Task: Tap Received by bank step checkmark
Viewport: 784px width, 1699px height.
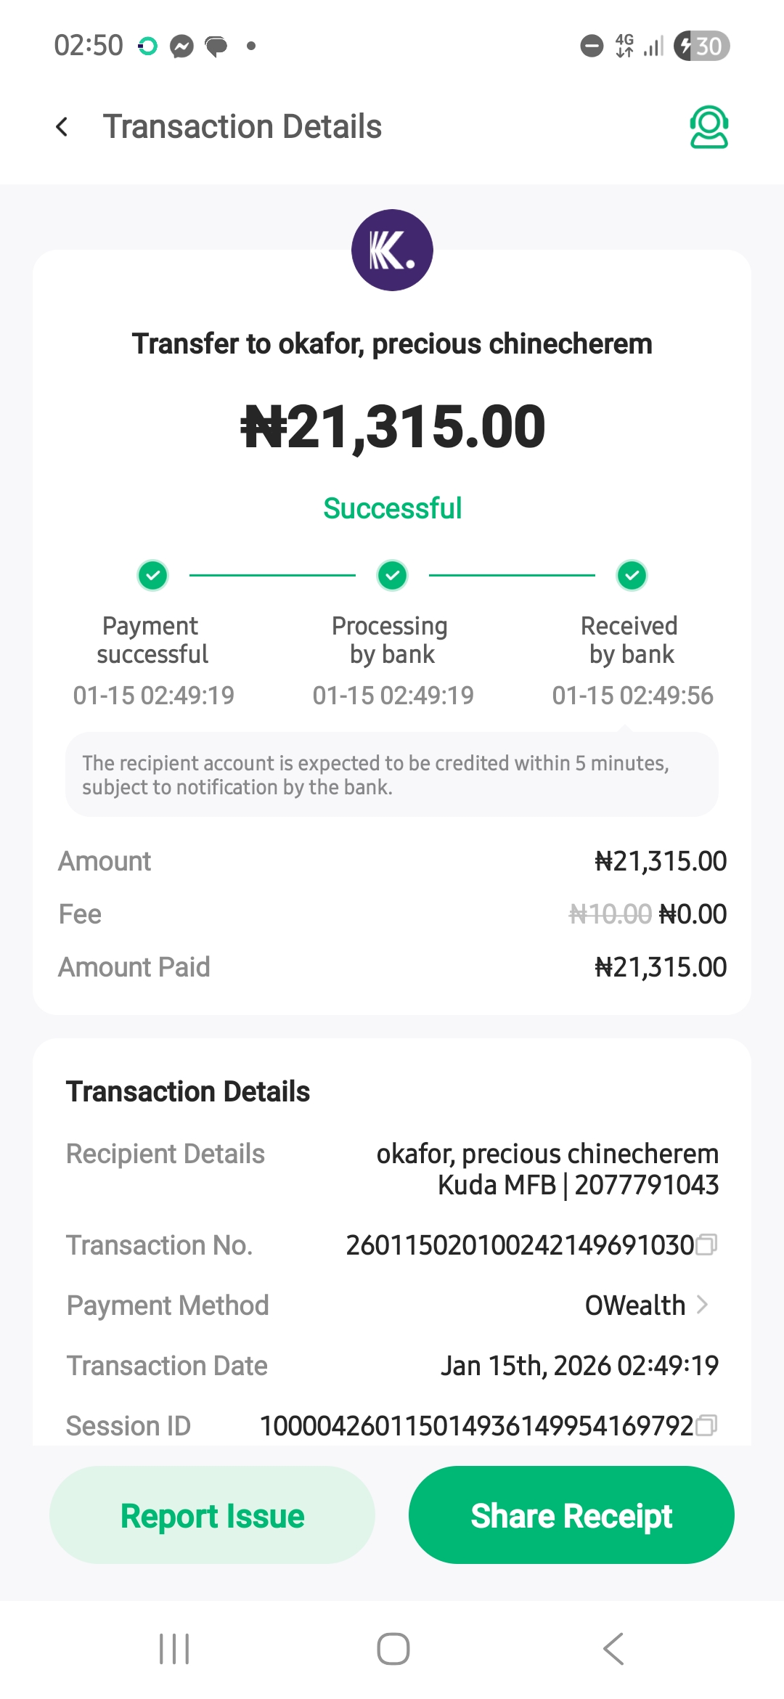Action: (632, 576)
